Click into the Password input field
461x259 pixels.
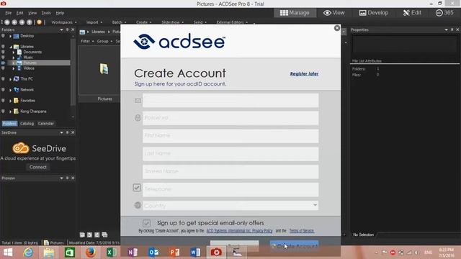tap(230, 118)
